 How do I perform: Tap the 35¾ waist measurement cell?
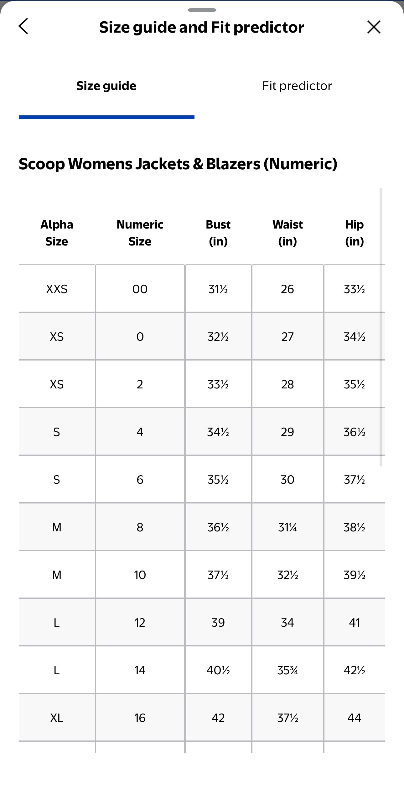tap(287, 670)
